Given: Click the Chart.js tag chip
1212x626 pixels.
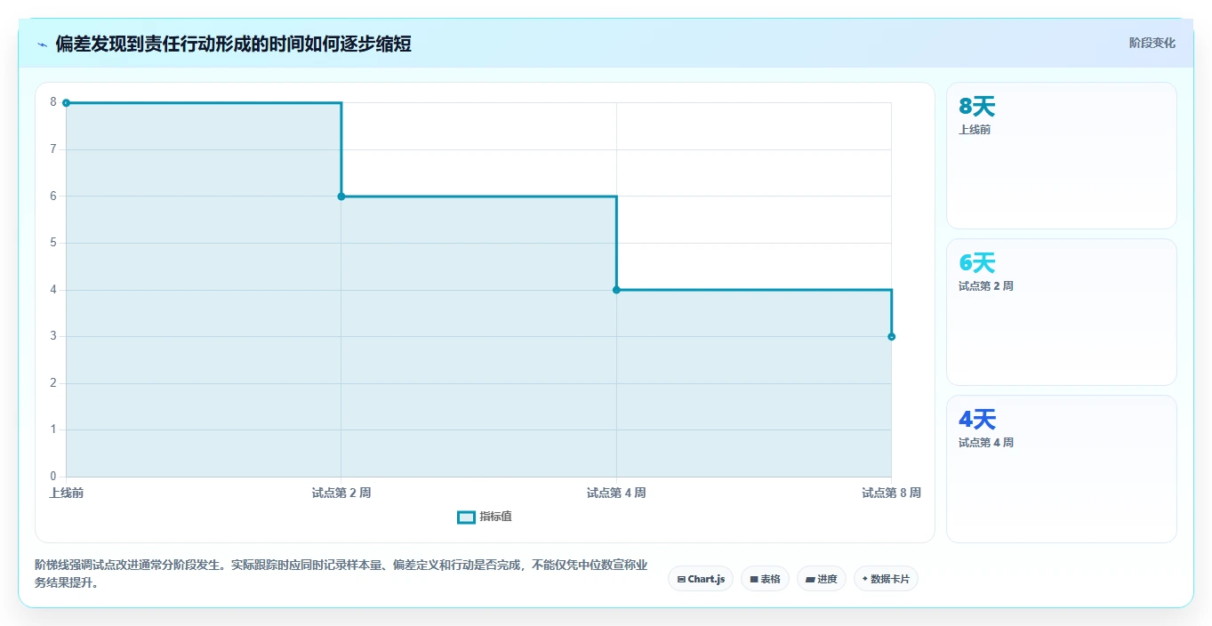Looking at the screenshot, I should pyautogui.click(x=701, y=579).
